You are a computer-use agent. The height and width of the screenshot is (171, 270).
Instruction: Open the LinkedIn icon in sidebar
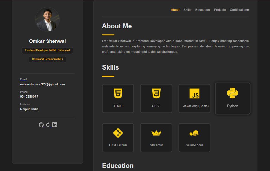point(55,125)
